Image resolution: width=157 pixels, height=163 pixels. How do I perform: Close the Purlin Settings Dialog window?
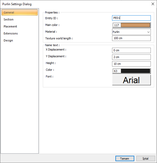[152, 4]
